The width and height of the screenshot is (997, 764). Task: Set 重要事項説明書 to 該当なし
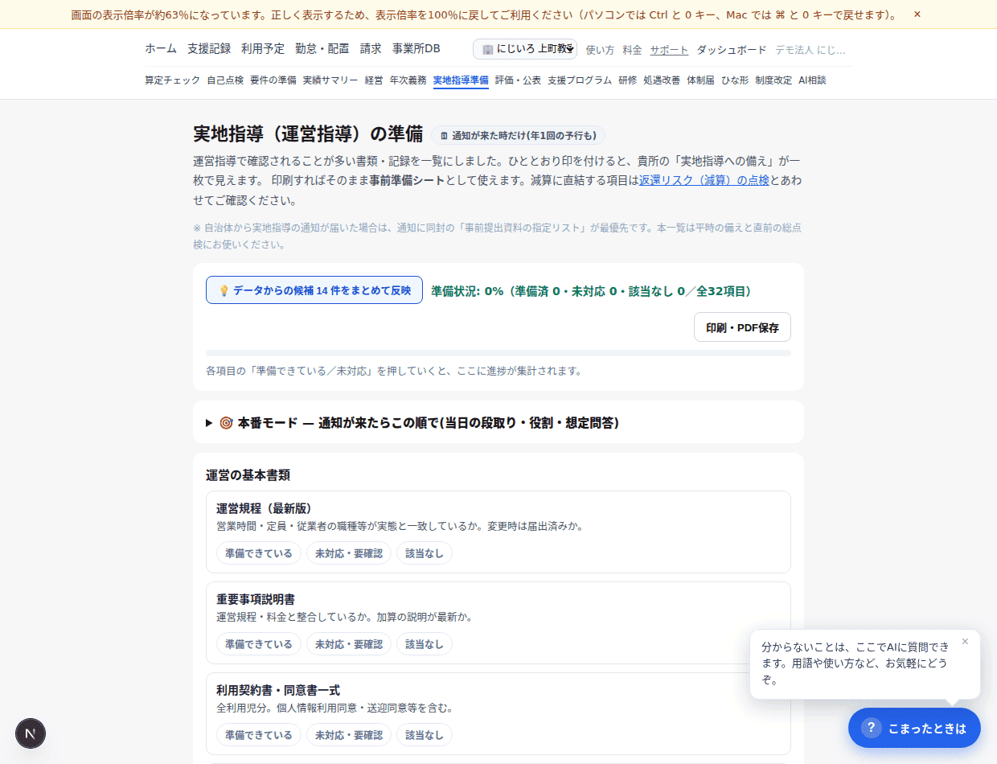tap(425, 644)
